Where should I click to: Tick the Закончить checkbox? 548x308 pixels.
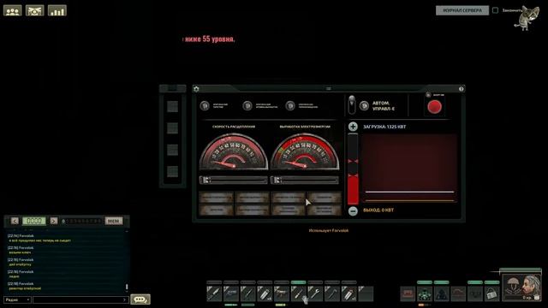pyautogui.click(x=495, y=10)
